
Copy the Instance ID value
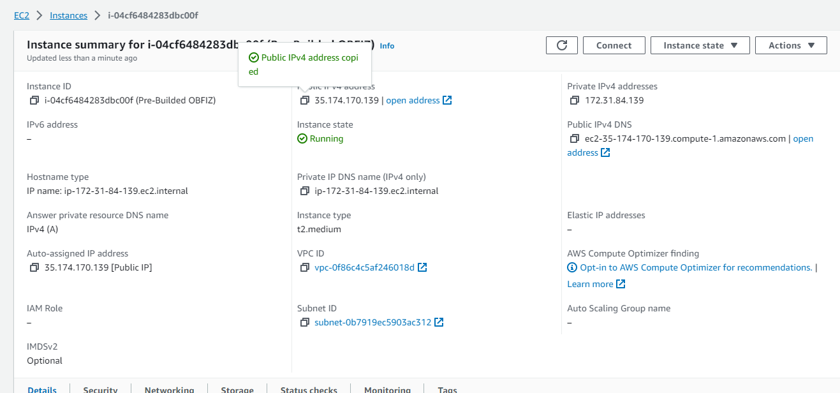tap(34, 100)
